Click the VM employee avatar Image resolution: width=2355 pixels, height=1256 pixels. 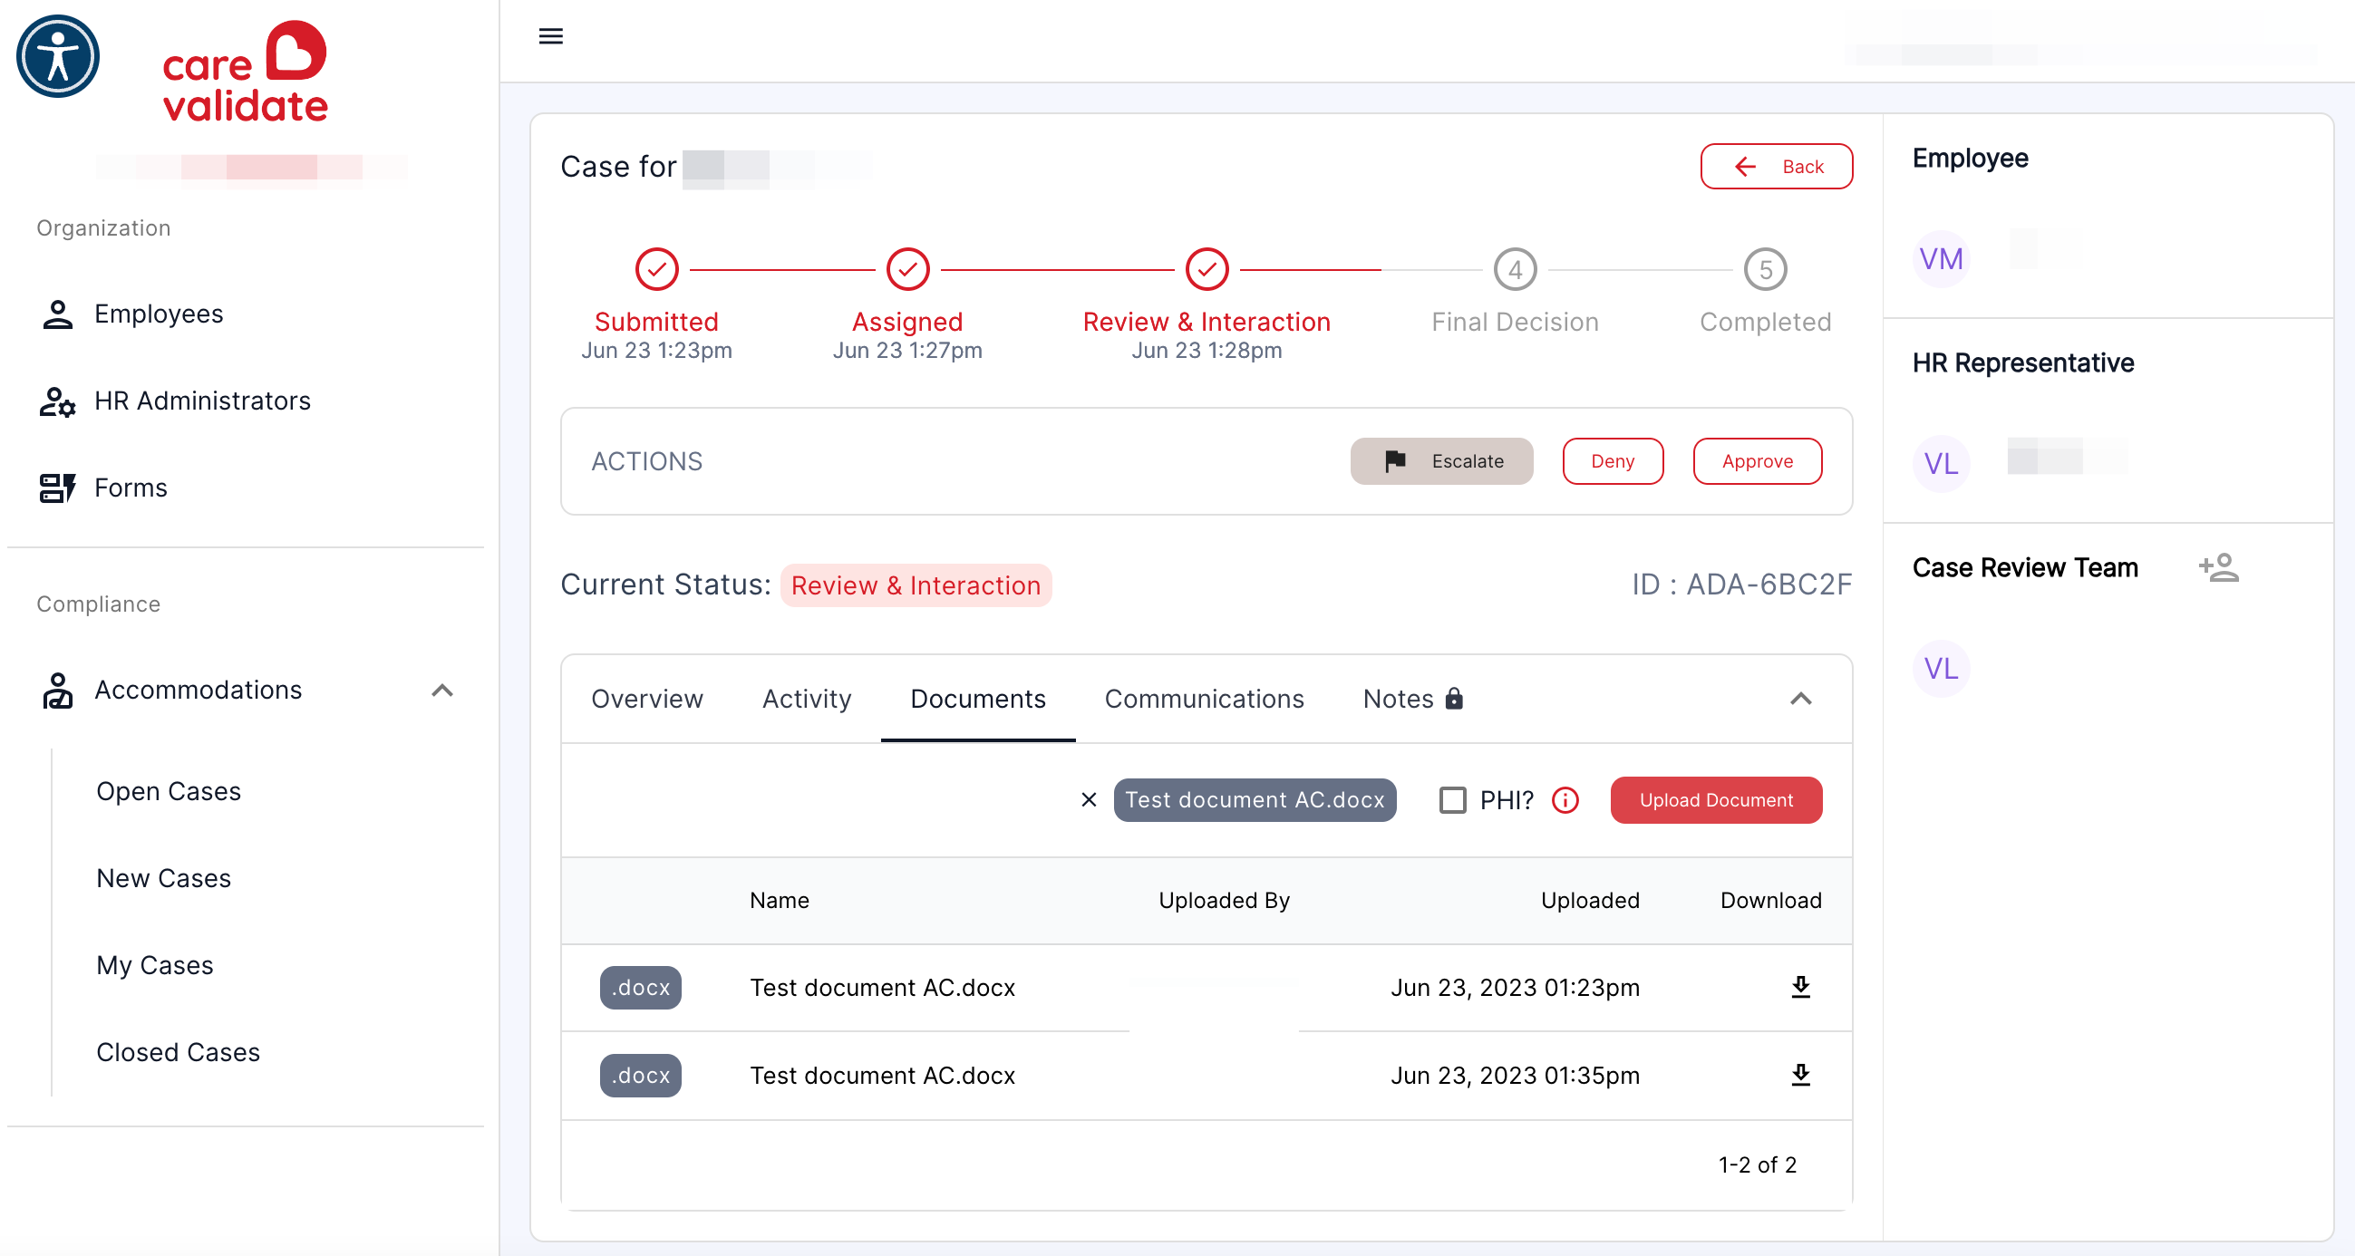pyautogui.click(x=1940, y=258)
